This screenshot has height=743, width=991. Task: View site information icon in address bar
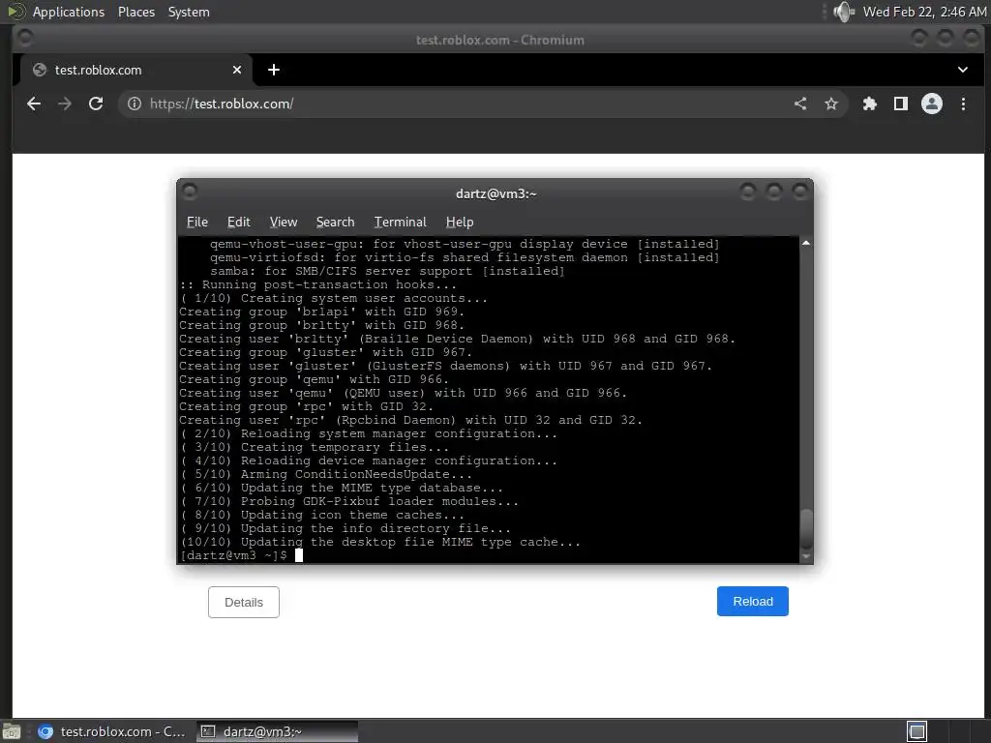click(x=134, y=104)
